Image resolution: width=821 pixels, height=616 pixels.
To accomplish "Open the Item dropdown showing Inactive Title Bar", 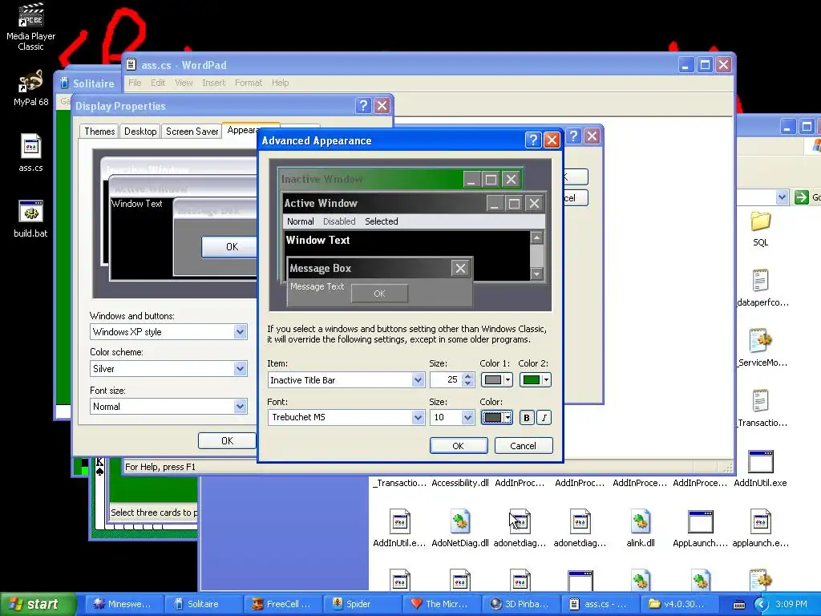I will coord(417,379).
